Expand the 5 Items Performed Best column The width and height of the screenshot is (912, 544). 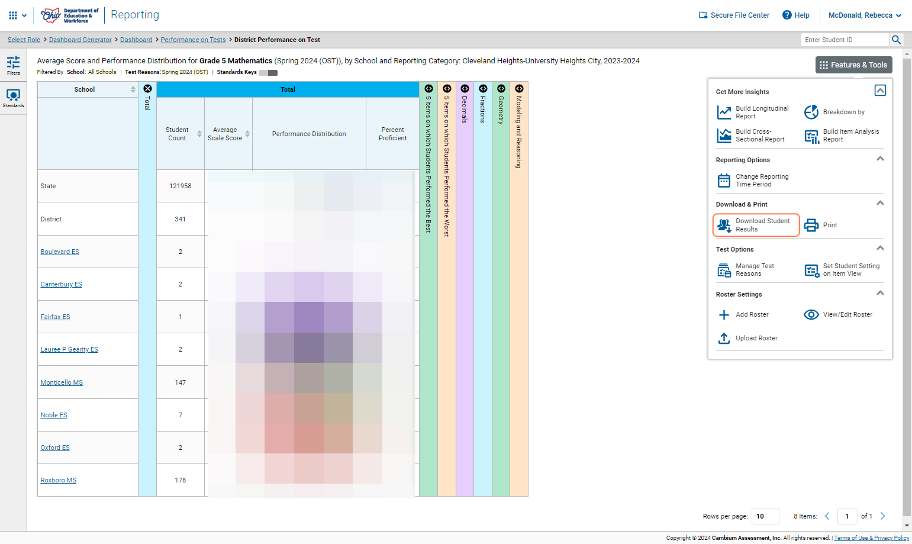click(428, 89)
